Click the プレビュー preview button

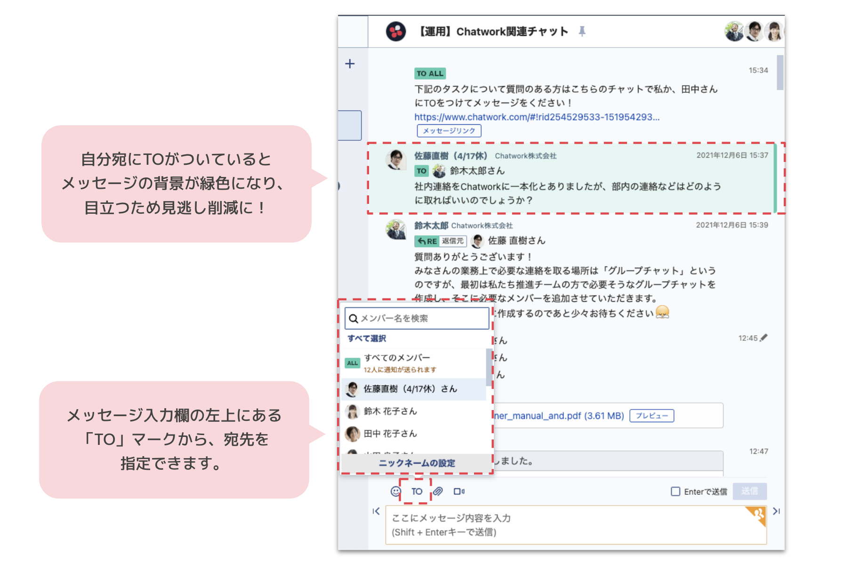pos(651,416)
